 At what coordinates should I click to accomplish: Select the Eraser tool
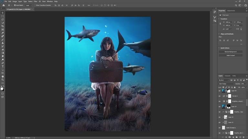pos(3,50)
